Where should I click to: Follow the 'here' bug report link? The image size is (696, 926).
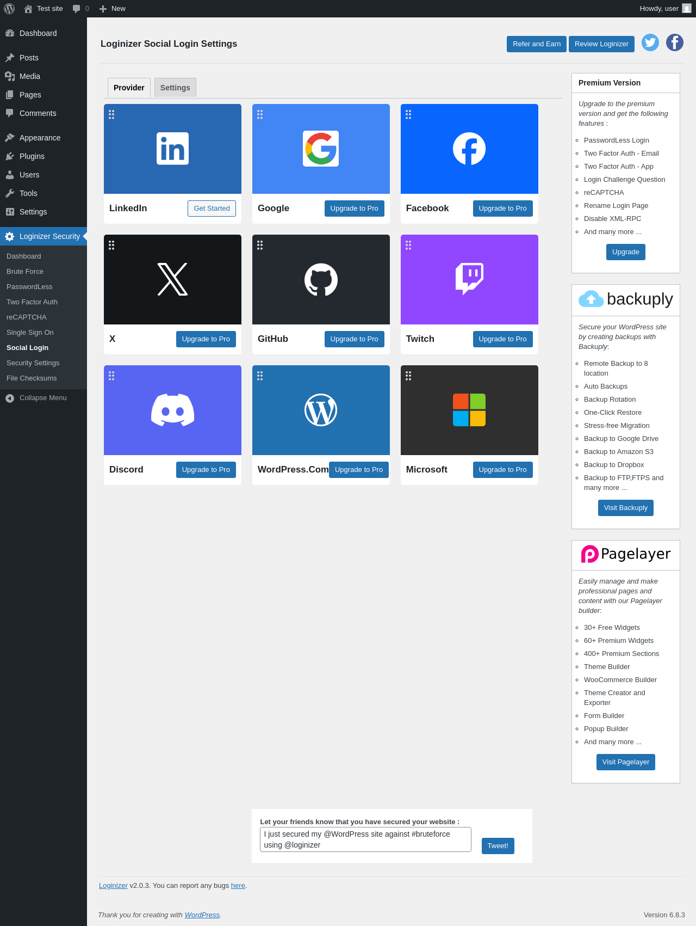[238, 886]
